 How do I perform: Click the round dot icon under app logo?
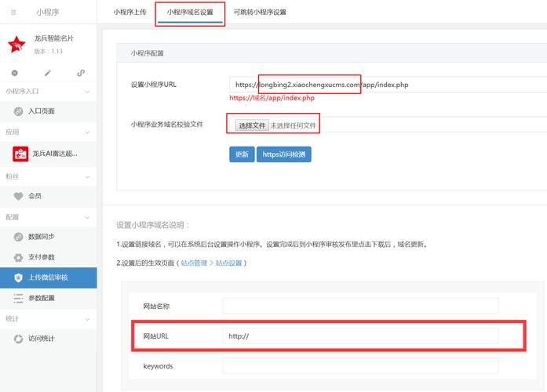[x=15, y=73]
